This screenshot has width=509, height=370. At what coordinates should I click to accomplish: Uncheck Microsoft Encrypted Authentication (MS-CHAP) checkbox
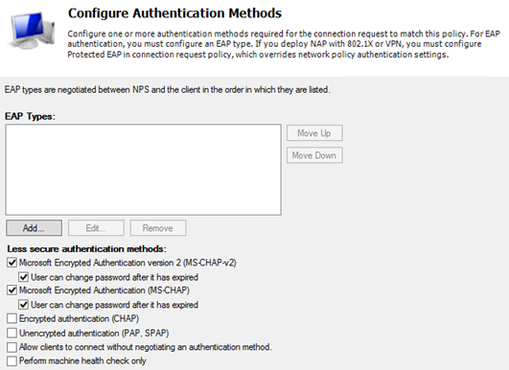12,289
